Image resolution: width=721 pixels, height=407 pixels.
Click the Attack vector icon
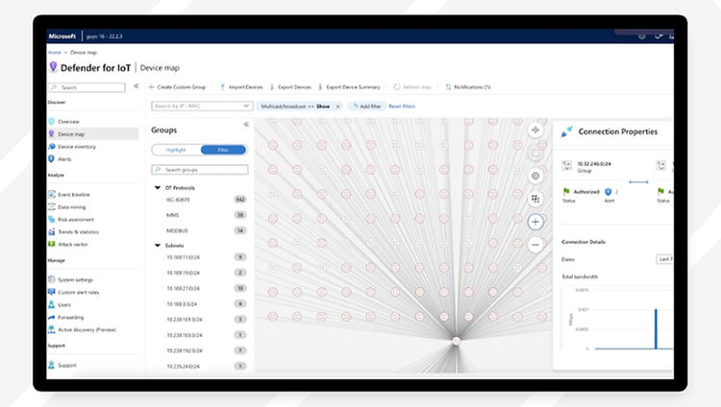pyautogui.click(x=52, y=245)
